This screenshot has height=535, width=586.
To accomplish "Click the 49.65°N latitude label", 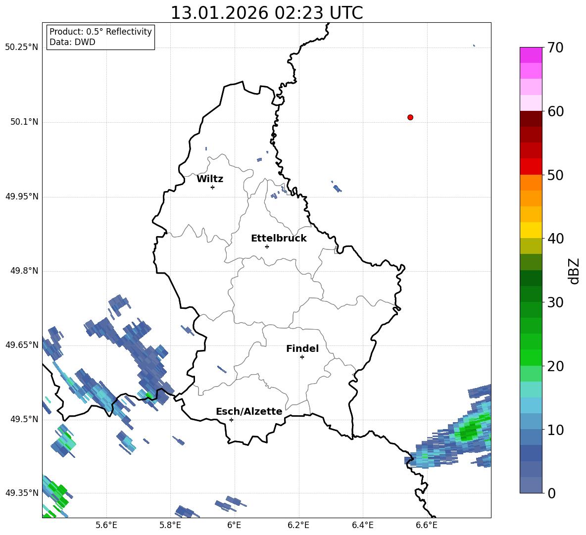I will (22, 345).
